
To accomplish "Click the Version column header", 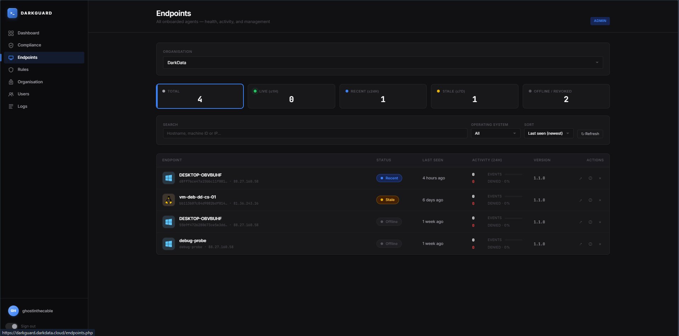I will [x=542, y=160].
